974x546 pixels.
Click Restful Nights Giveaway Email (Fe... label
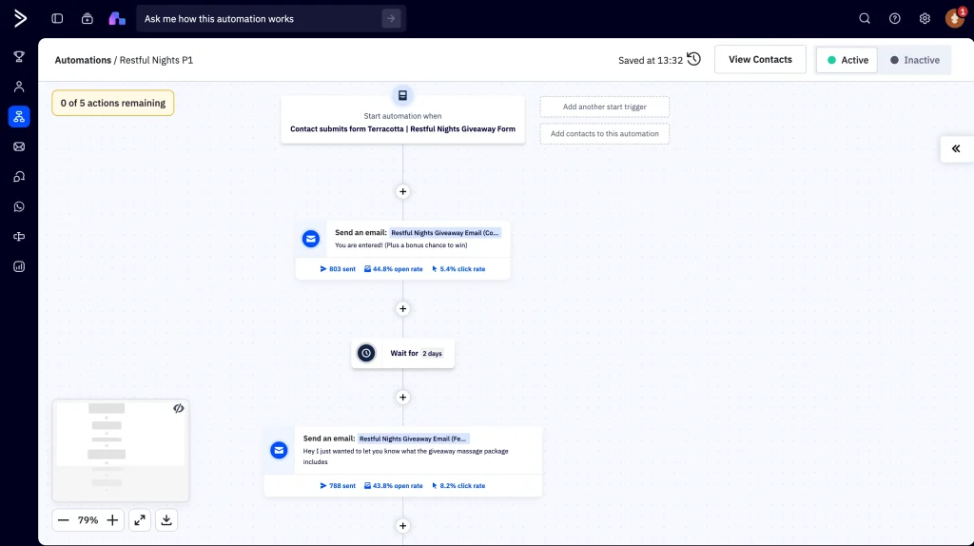(x=413, y=439)
